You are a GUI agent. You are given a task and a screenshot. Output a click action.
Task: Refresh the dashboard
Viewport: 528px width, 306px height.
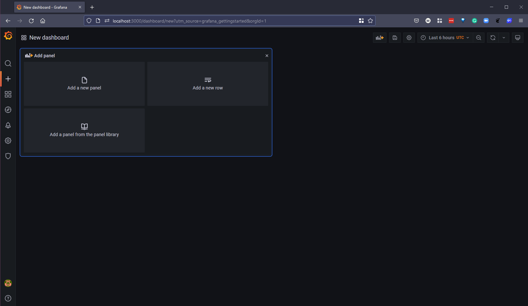pos(493,38)
